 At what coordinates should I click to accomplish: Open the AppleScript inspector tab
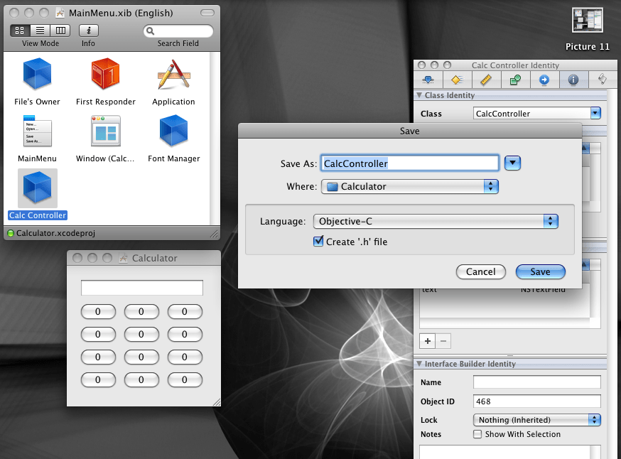pos(602,80)
